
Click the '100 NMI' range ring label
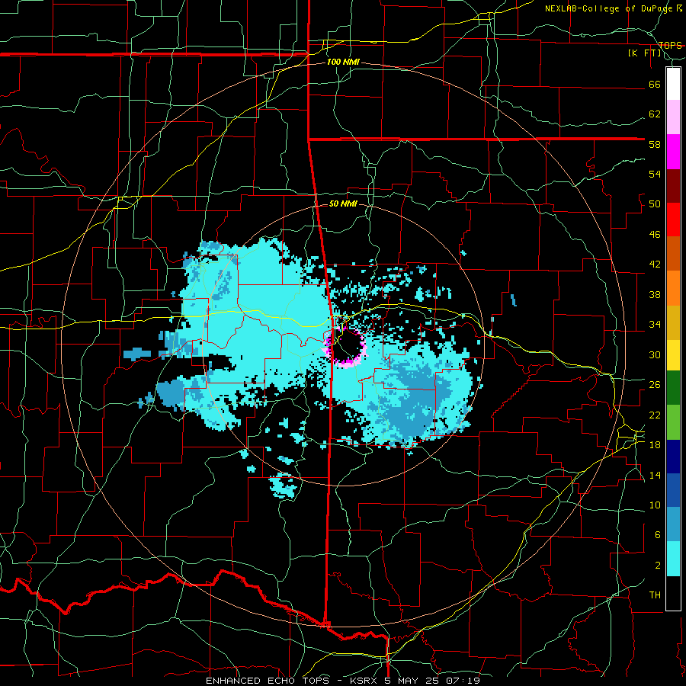343,63
